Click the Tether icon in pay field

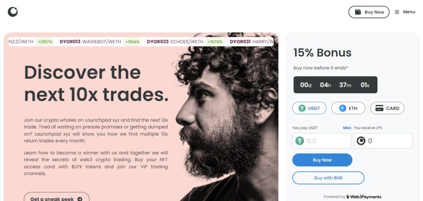click(x=299, y=141)
